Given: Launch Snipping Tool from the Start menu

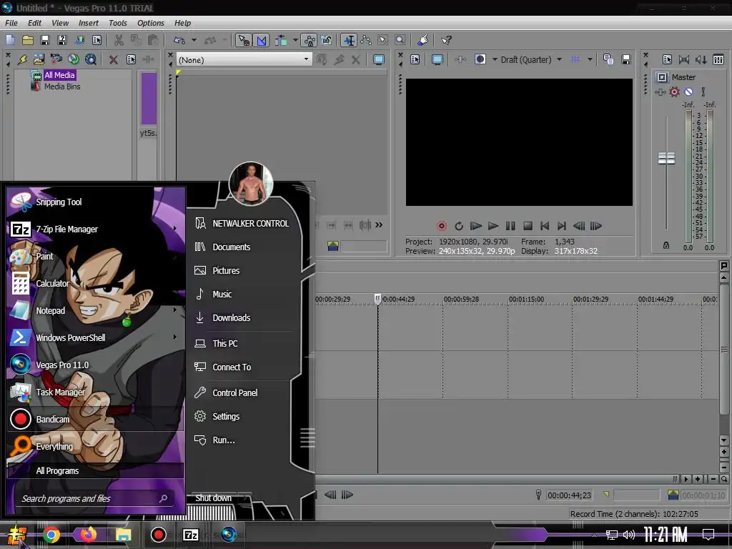Looking at the screenshot, I should [95, 202].
